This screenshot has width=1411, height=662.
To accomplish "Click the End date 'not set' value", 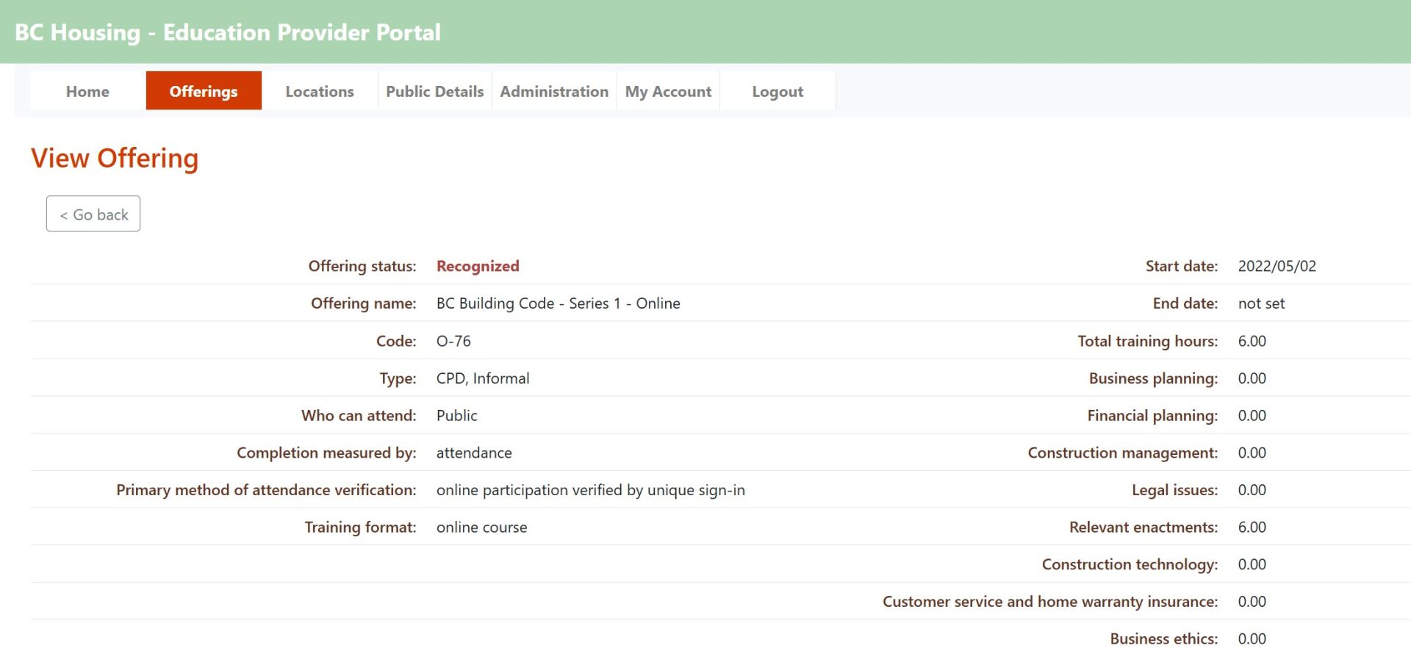I will click(x=1261, y=303).
